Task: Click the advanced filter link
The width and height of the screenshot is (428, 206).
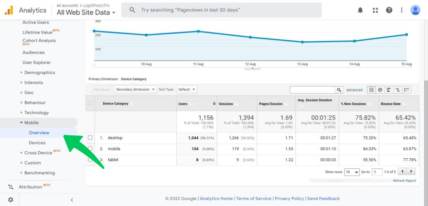Action: (354, 90)
